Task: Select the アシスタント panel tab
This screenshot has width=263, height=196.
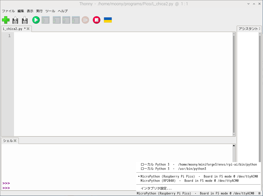Action: 248,29
